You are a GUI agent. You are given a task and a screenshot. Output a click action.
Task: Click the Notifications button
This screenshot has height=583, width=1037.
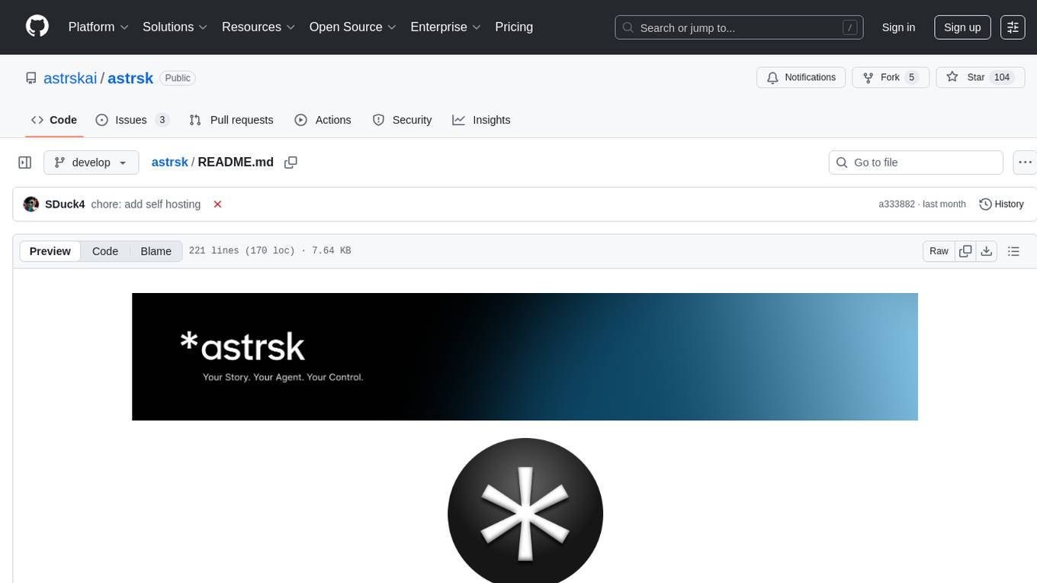tap(801, 77)
